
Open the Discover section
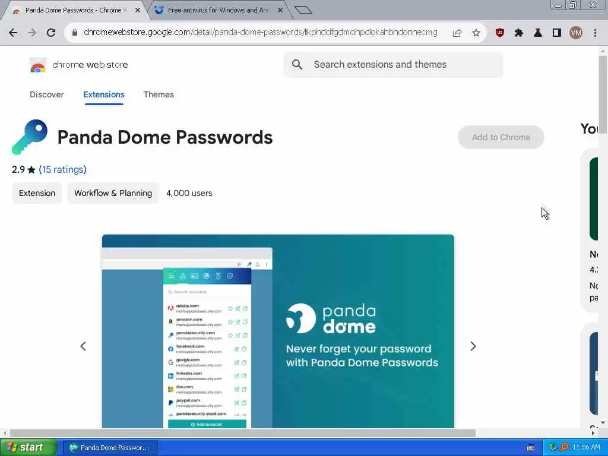[x=46, y=94]
